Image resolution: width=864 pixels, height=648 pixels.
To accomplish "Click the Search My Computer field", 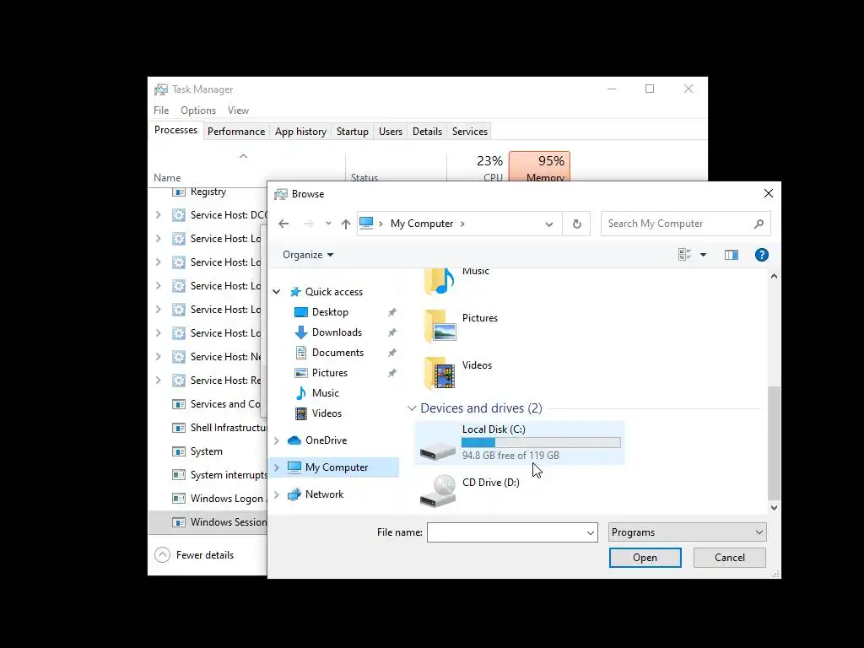I will pos(685,224).
